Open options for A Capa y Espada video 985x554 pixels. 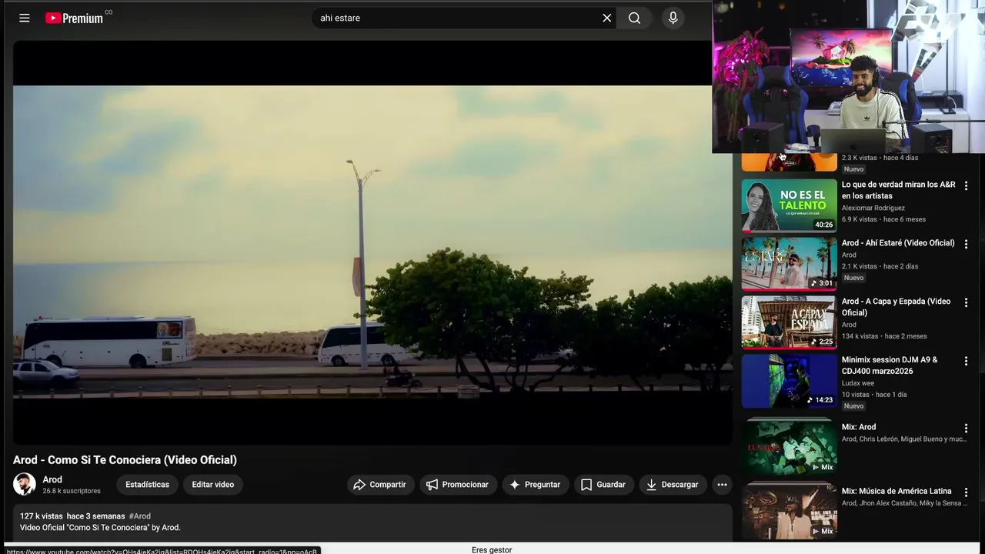tap(966, 303)
